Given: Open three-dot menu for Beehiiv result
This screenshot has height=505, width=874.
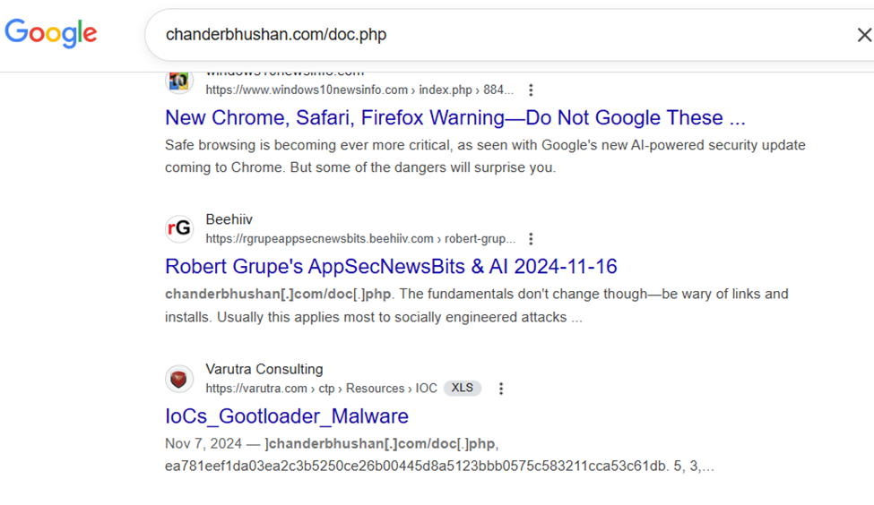Looking at the screenshot, I should [x=532, y=239].
